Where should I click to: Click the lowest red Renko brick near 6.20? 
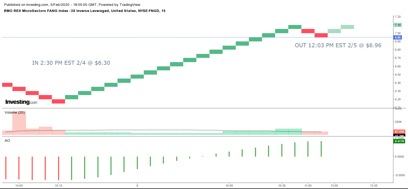click(59, 101)
